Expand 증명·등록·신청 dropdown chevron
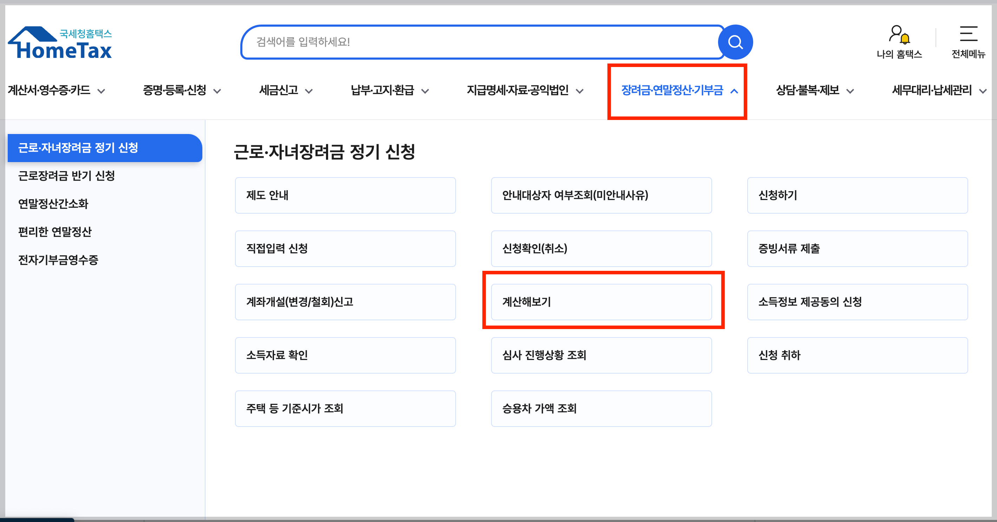This screenshot has height=522, width=997. 217,92
